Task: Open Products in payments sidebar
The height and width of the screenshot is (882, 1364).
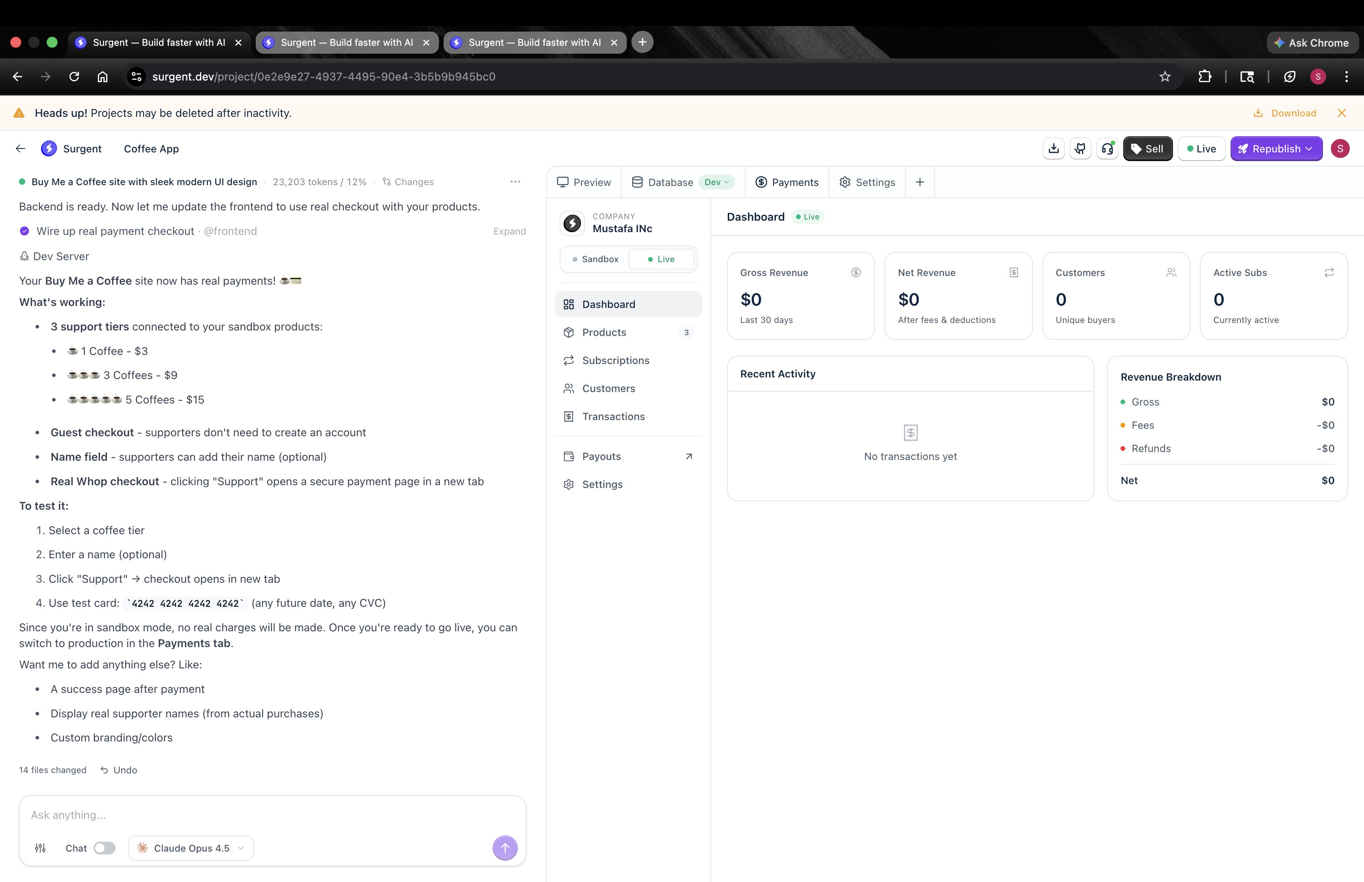Action: point(604,332)
